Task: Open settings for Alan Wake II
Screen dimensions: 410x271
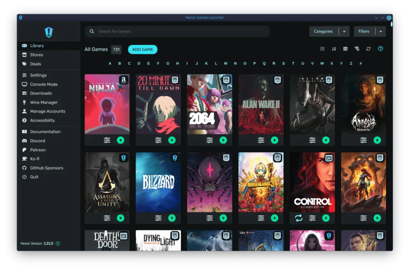Action: (261, 140)
